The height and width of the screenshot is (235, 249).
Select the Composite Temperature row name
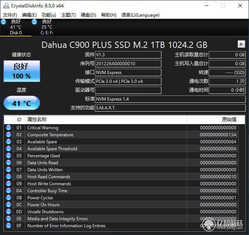click(50, 135)
